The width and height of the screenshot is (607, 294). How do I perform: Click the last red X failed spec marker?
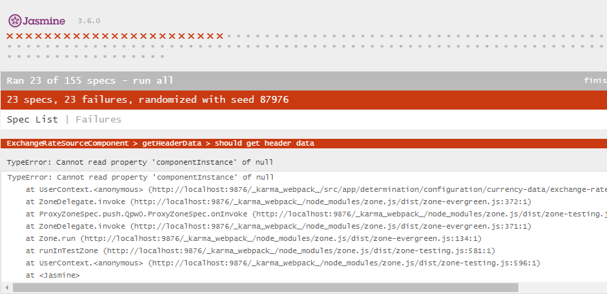click(220, 36)
